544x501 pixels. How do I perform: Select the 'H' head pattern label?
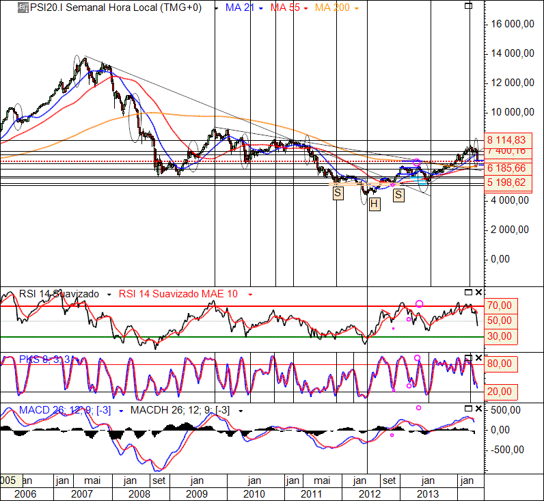coord(374,204)
